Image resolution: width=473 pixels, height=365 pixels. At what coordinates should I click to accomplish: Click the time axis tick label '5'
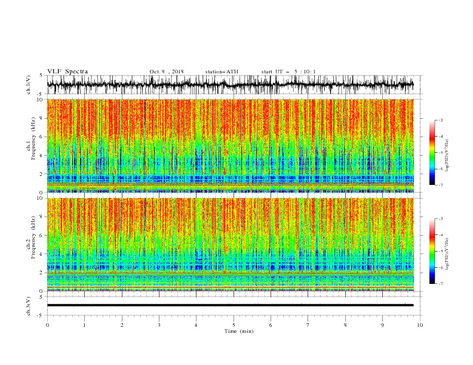click(x=234, y=325)
